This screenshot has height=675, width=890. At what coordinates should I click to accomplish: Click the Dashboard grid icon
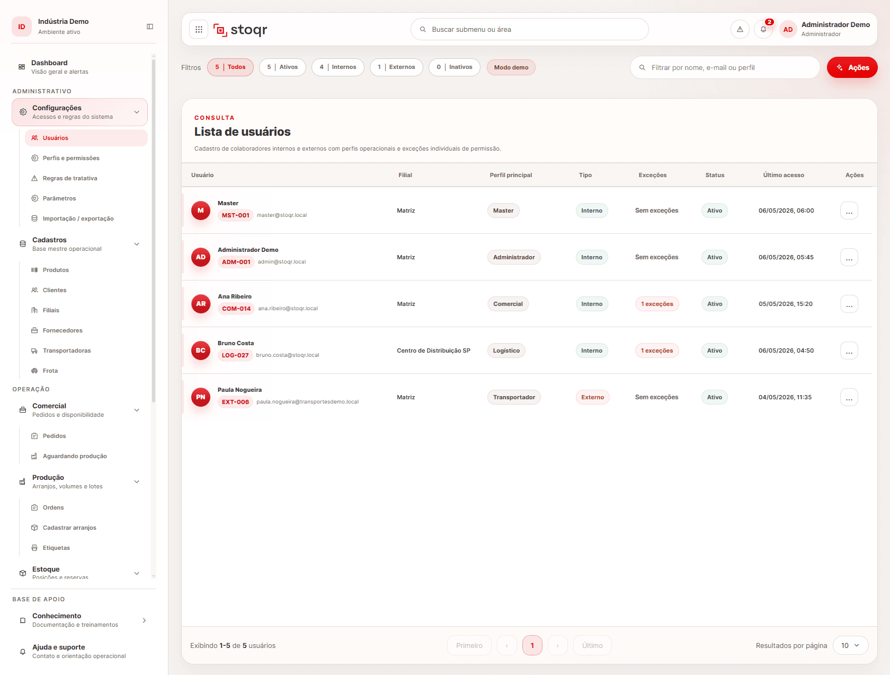click(22, 67)
